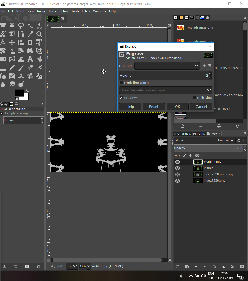The width and height of the screenshot is (248, 281).
Task: Choose the Flip tool
Action: [x=3, y=59]
